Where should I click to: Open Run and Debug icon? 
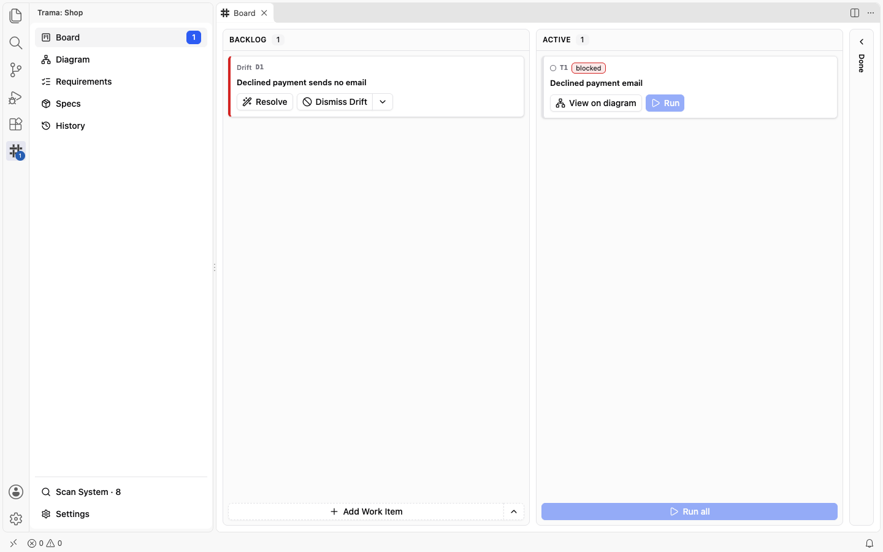16,97
